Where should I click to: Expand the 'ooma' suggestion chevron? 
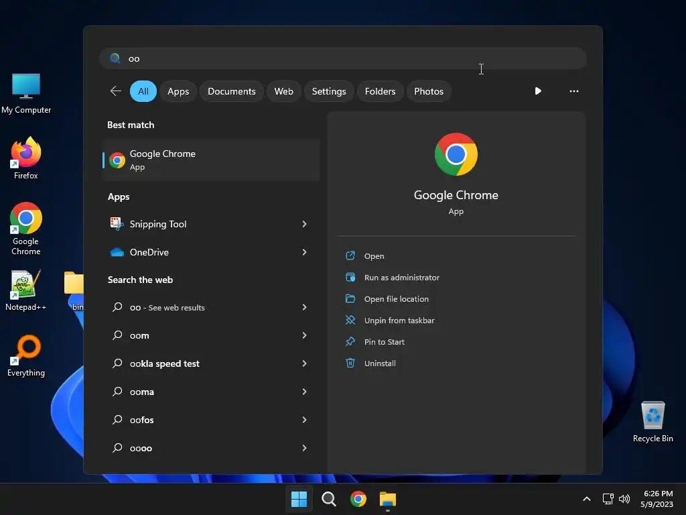[305, 392]
